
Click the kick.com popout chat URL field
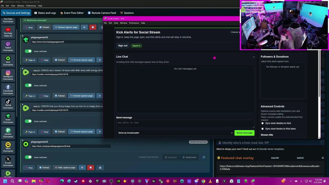click(71, 146)
